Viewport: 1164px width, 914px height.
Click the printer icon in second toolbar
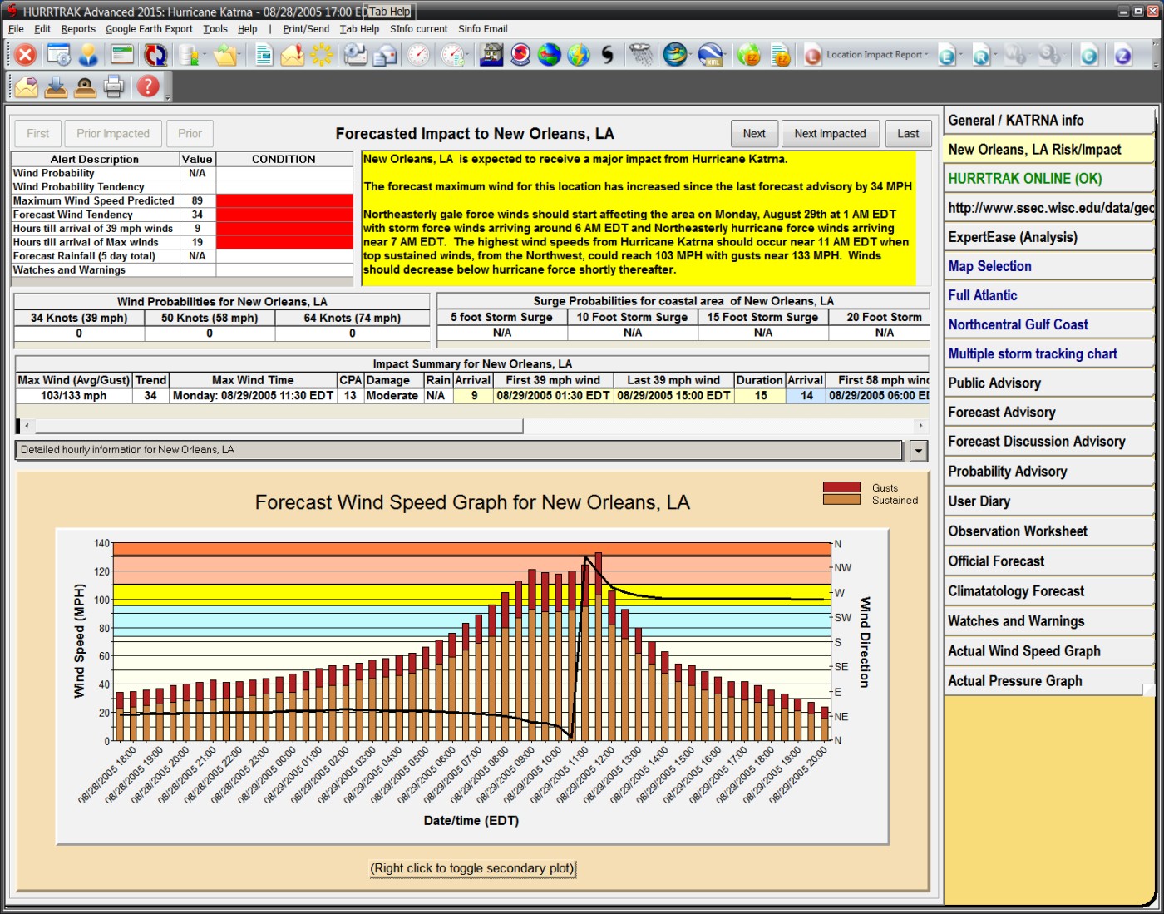(x=115, y=86)
